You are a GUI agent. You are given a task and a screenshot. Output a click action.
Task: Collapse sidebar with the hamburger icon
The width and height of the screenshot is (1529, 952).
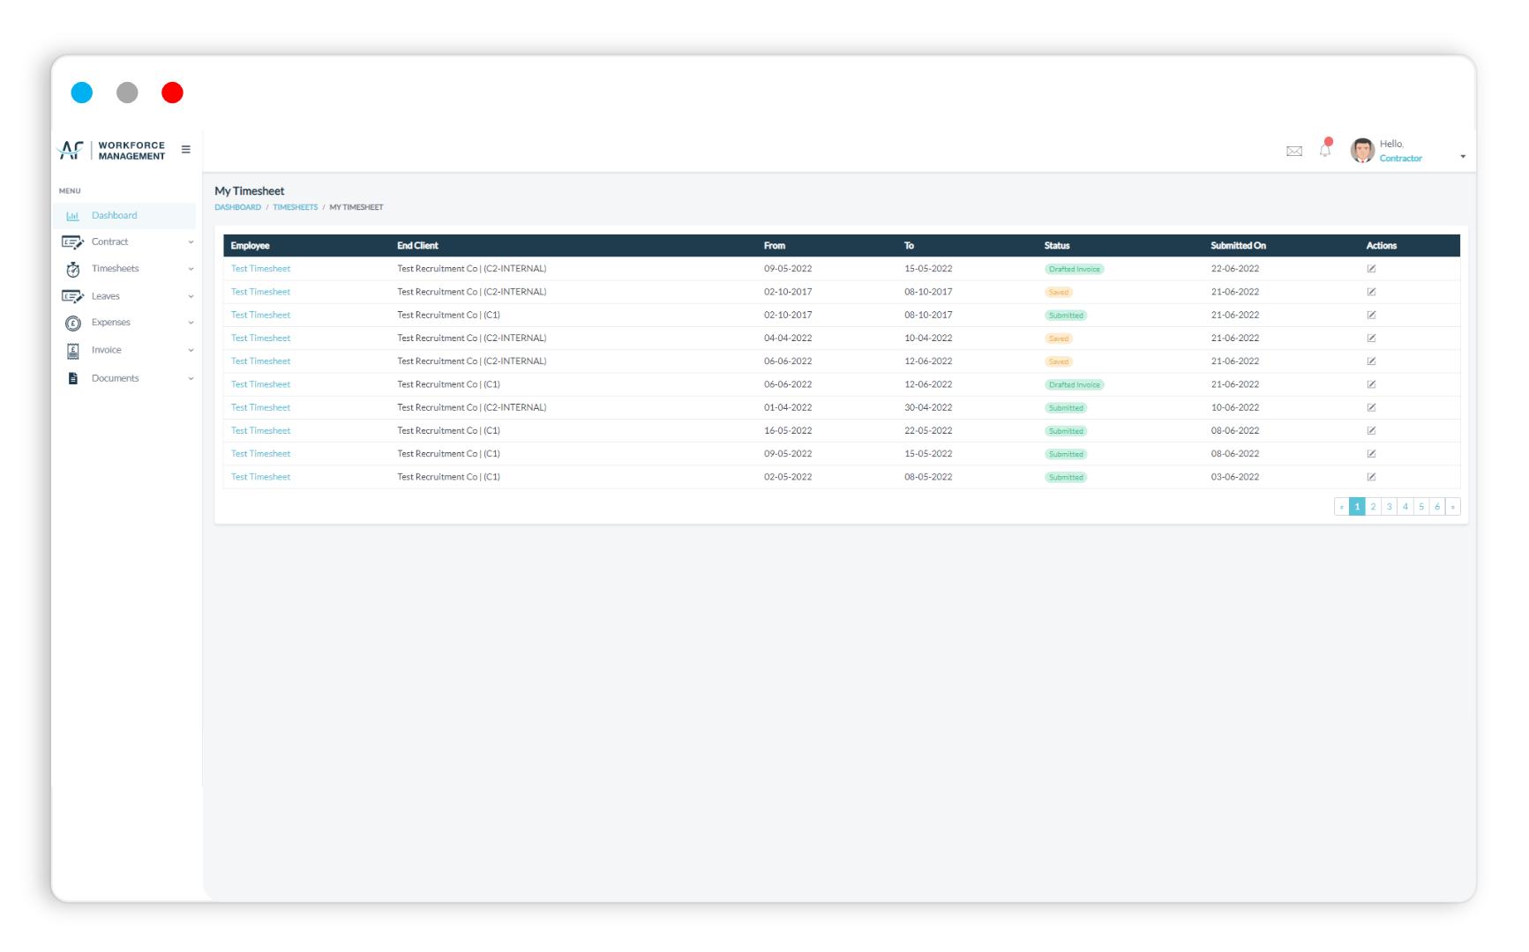[x=186, y=149]
